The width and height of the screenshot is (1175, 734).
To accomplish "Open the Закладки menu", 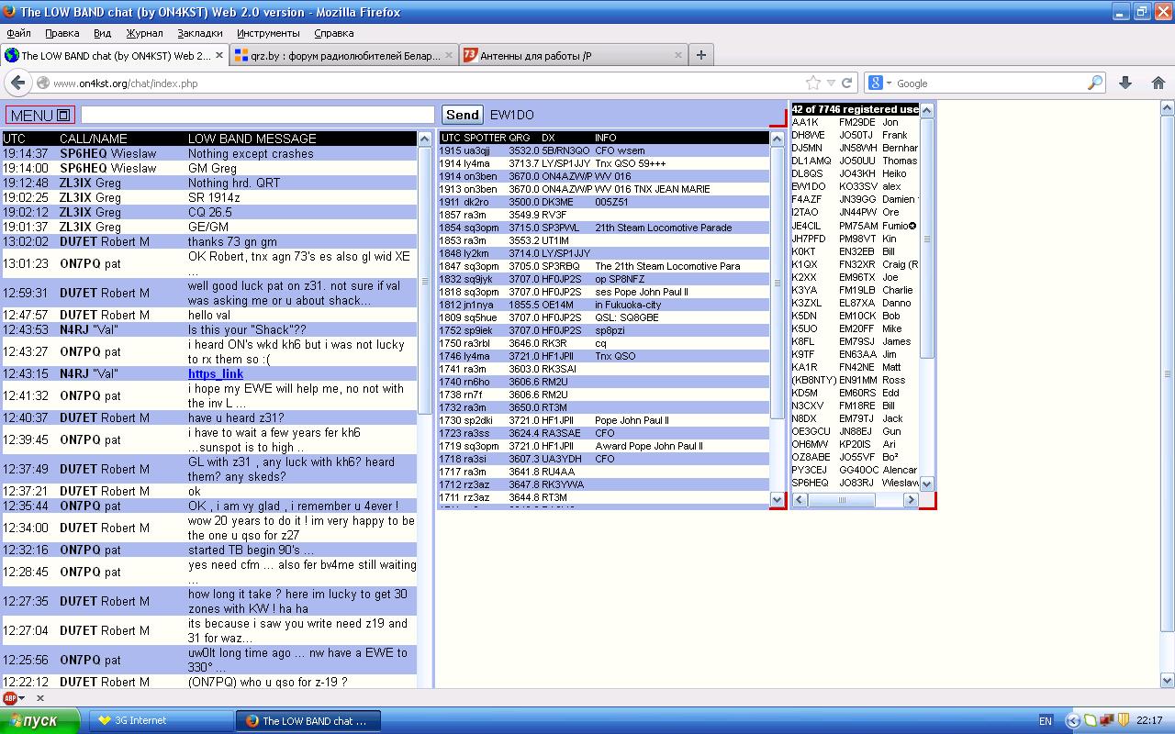I will coord(200,33).
